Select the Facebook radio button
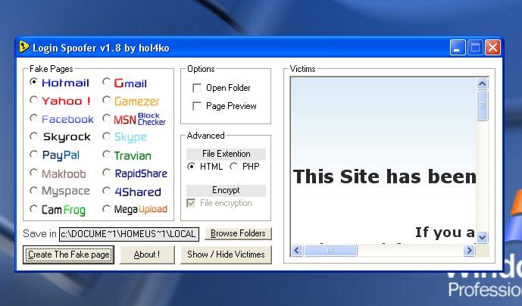 click(33, 118)
